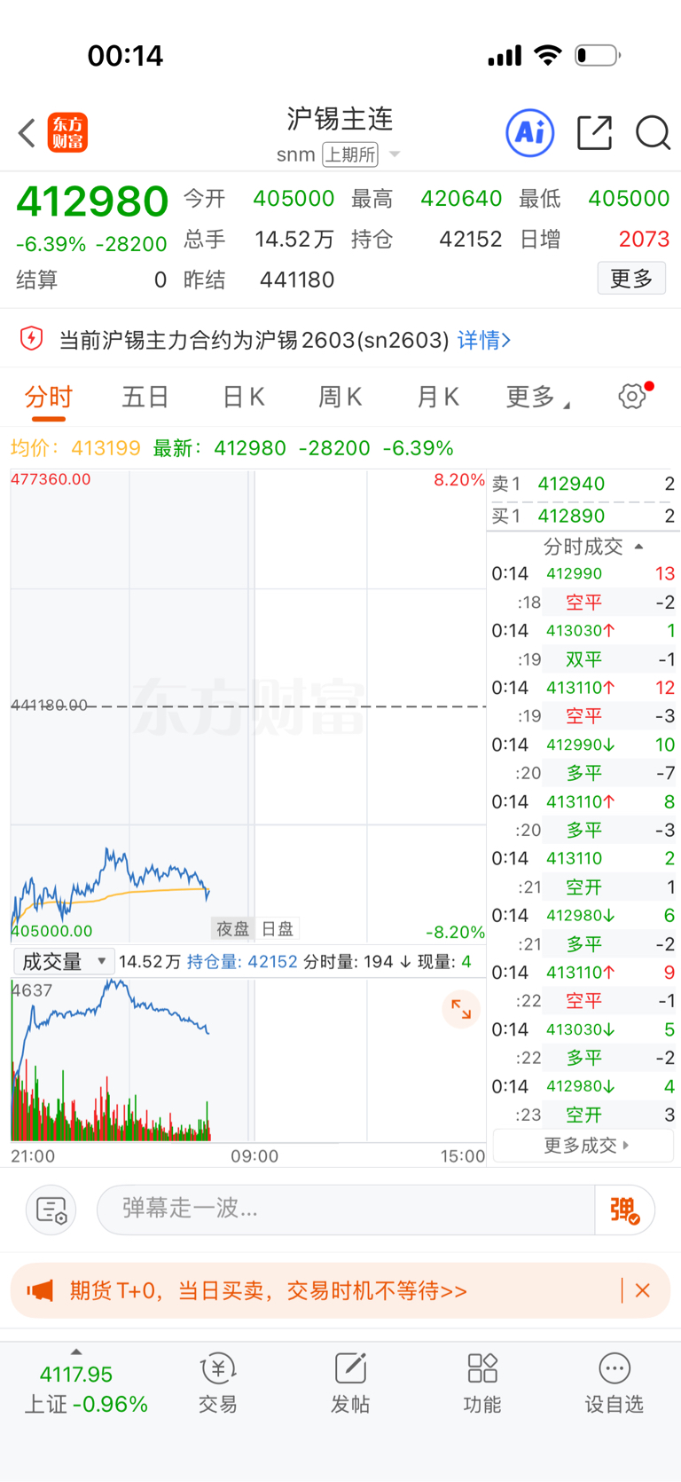This screenshot has height=1482, width=681.
Task: Select the 日K tab
Action: [x=244, y=397]
